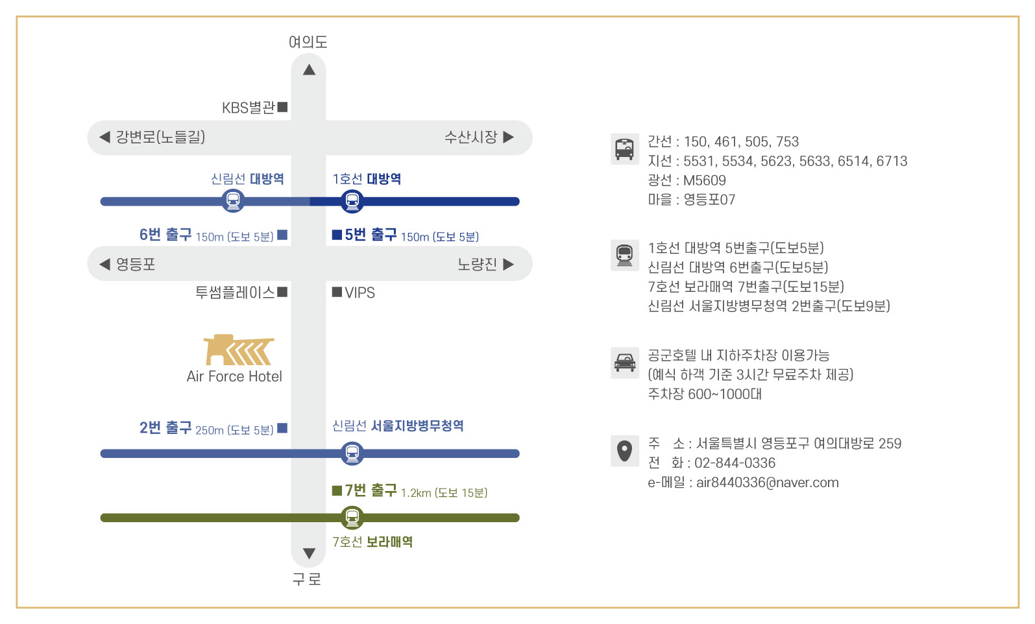
Task: Click the 서울지방병무청역 station marker
Action: (x=352, y=453)
